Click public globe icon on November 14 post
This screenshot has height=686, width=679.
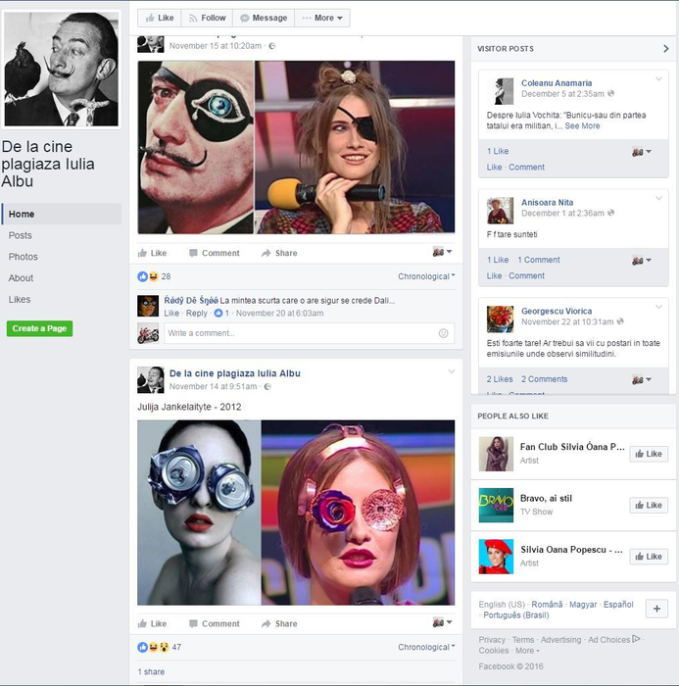pos(267,386)
